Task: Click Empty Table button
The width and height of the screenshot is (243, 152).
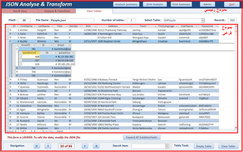Action: (204, 146)
